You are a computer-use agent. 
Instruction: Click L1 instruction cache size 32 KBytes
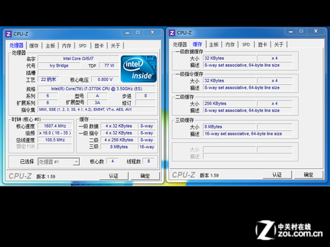click(x=230, y=80)
